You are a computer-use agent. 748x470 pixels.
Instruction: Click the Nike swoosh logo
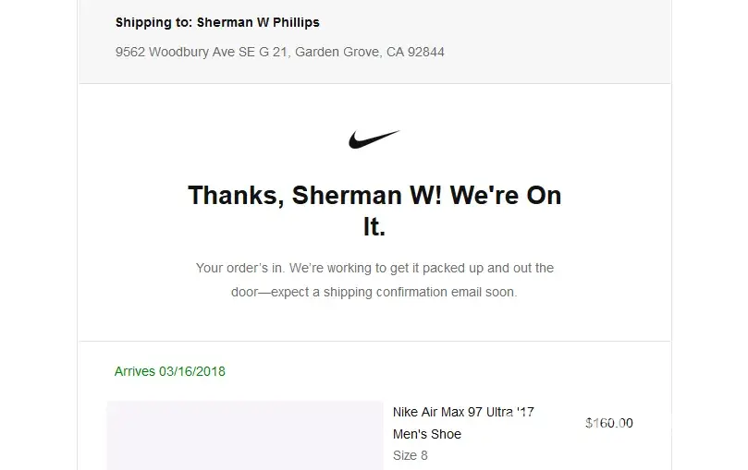coord(374,139)
